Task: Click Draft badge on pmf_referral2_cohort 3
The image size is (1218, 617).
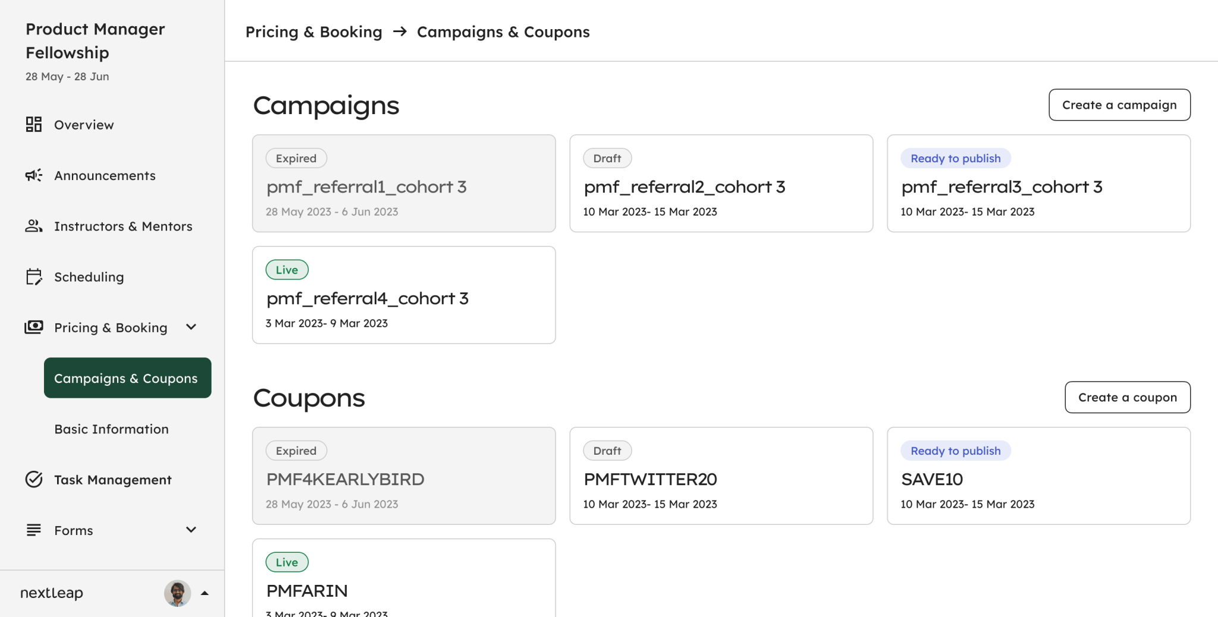Action: pyautogui.click(x=607, y=158)
